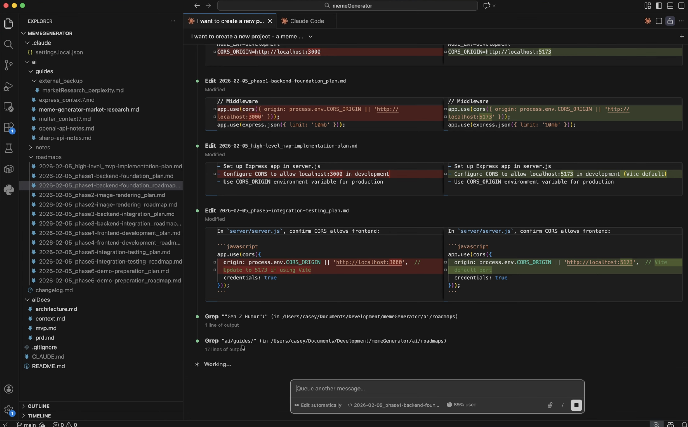The height and width of the screenshot is (427, 688).
Task: Open the chat icon dropdown arrow
Action: tap(494, 6)
